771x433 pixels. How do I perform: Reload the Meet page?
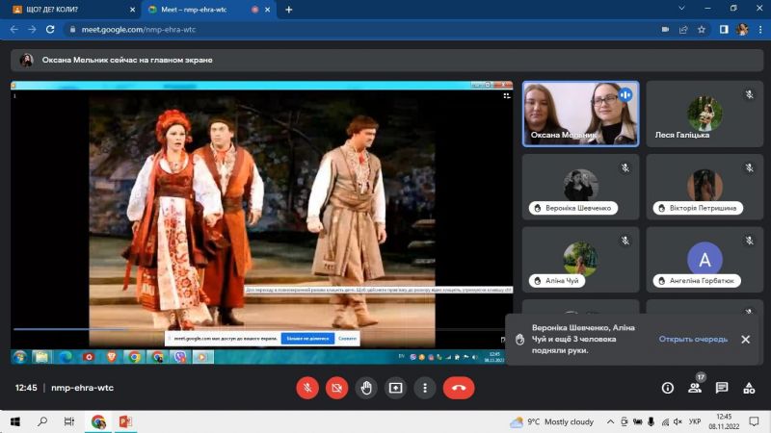pos(50,30)
